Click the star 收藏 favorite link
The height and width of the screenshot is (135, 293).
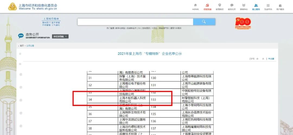[x=271, y=59]
